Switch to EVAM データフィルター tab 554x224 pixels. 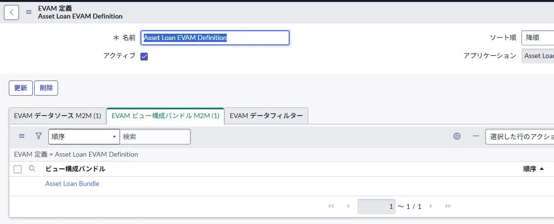[266, 116]
